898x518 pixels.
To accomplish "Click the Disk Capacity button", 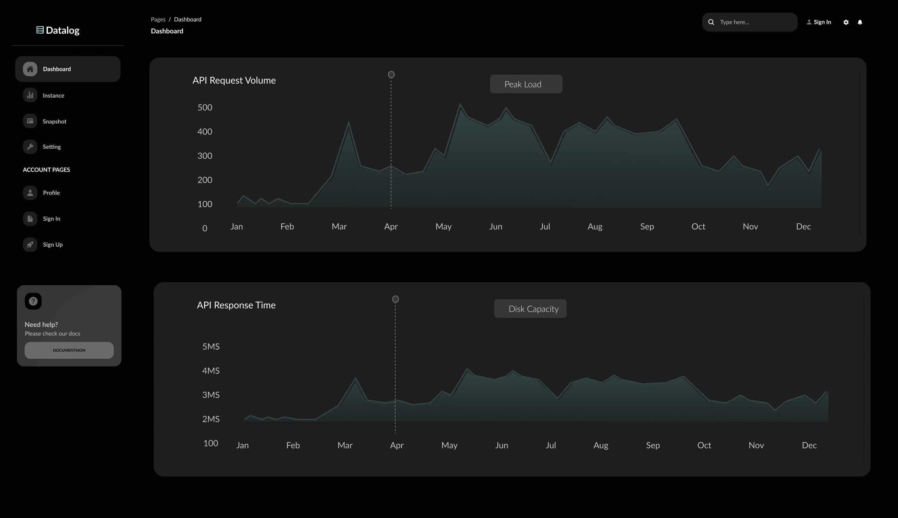I will (x=530, y=308).
